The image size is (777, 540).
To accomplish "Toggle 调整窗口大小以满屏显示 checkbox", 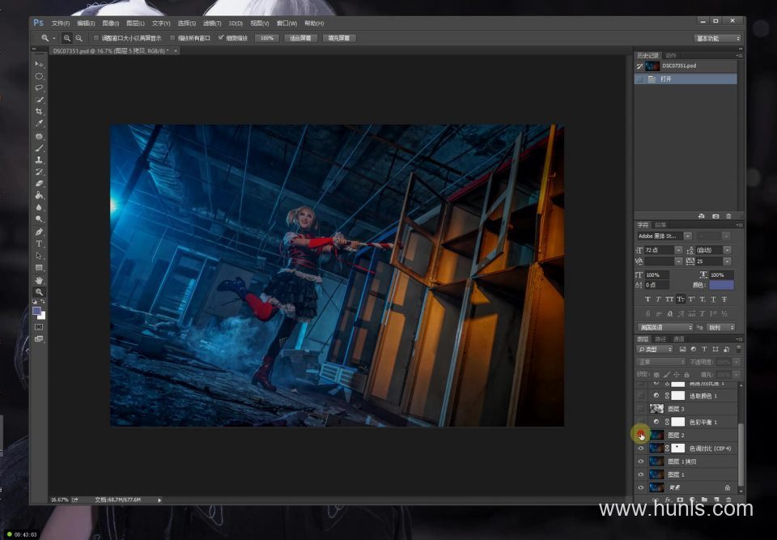I will pos(96,38).
